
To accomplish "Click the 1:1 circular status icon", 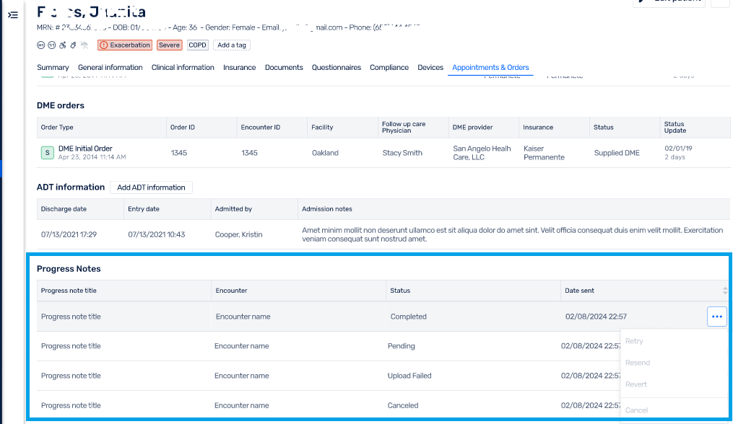I will click(x=51, y=45).
